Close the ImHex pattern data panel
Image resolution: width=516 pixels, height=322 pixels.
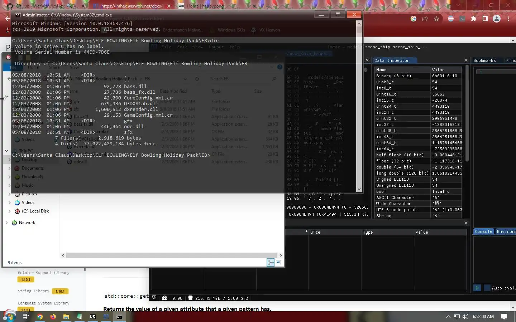pyautogui.click(x=466, y=223)
